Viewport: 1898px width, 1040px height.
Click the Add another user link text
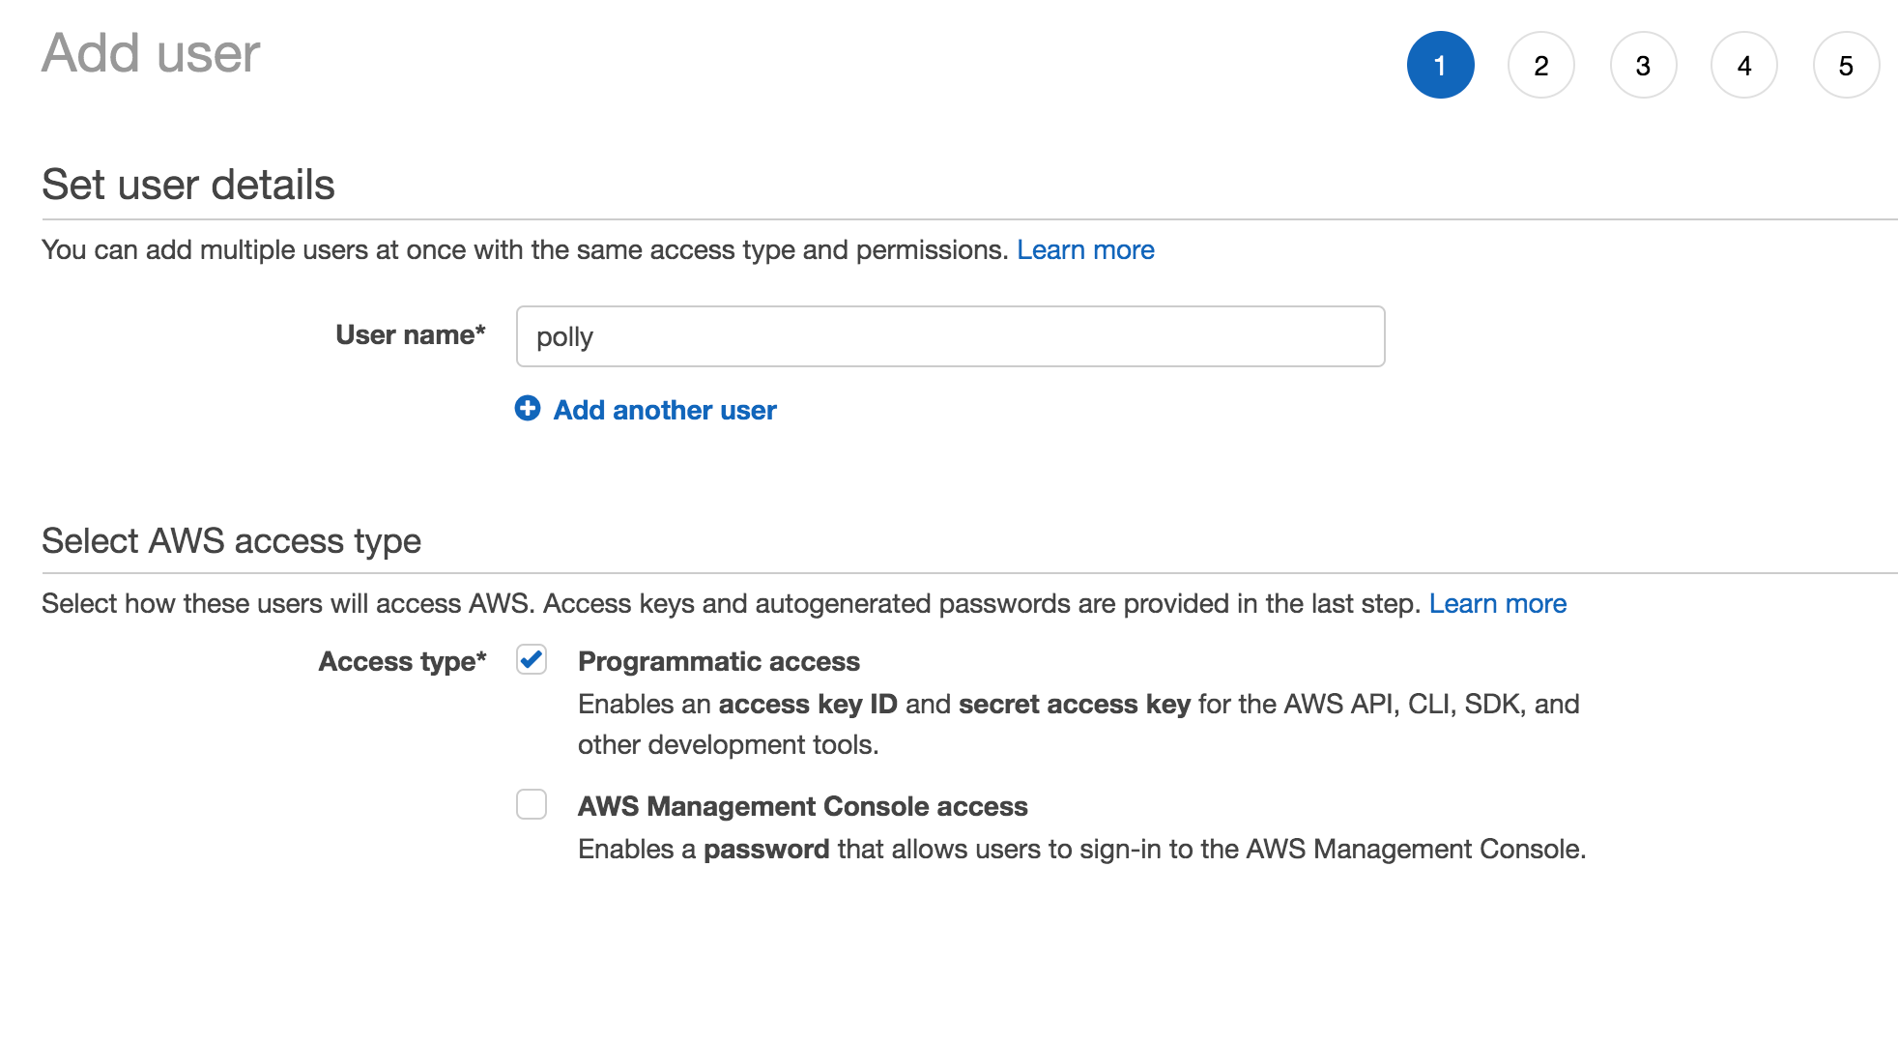665,410
